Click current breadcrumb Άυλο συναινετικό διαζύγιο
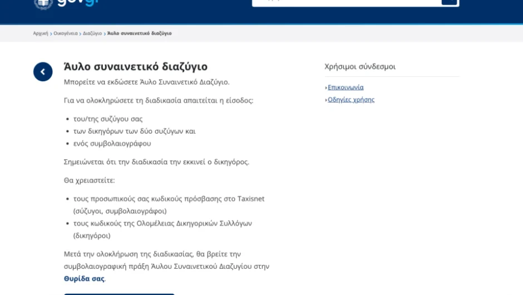This screenshot has width=523, height=295. 140,33
